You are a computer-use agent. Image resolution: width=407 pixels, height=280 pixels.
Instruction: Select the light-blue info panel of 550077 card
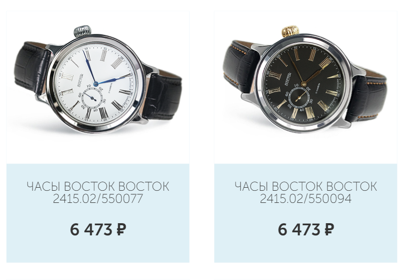(98, 213)
